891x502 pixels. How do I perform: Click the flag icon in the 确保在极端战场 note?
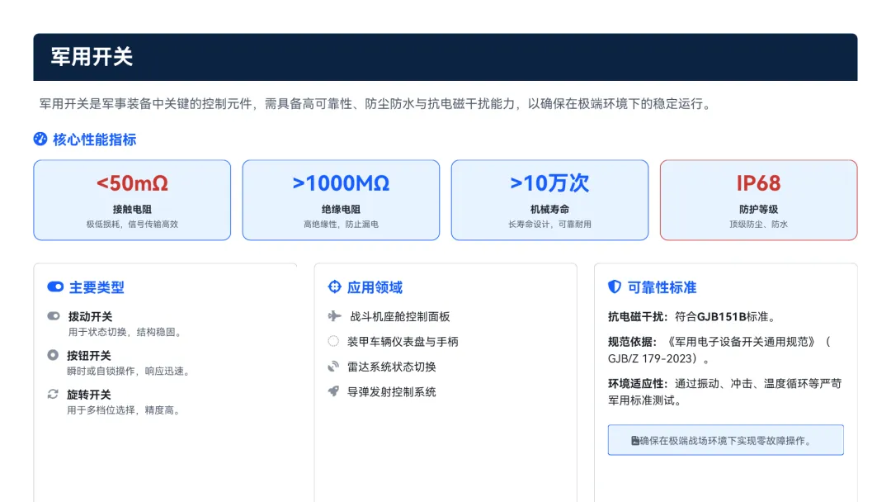635,441
